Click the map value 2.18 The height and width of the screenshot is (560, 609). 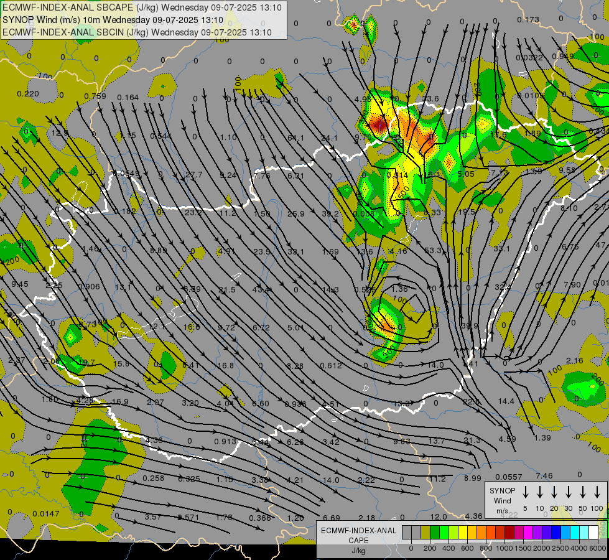point(366,518)
